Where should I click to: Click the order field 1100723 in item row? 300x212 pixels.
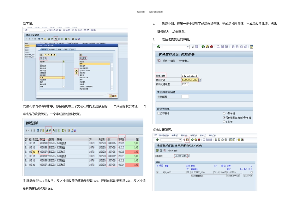click(x=234, y=172)
